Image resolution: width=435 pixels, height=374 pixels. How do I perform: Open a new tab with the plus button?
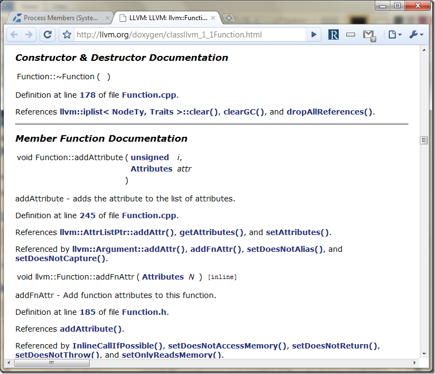point(228,18)
